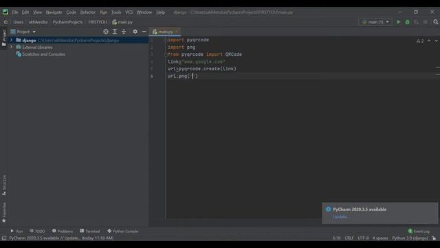The image size is (440, 248).
Task: Click the expand all icon in Project panel
Action: click(115, 32)
